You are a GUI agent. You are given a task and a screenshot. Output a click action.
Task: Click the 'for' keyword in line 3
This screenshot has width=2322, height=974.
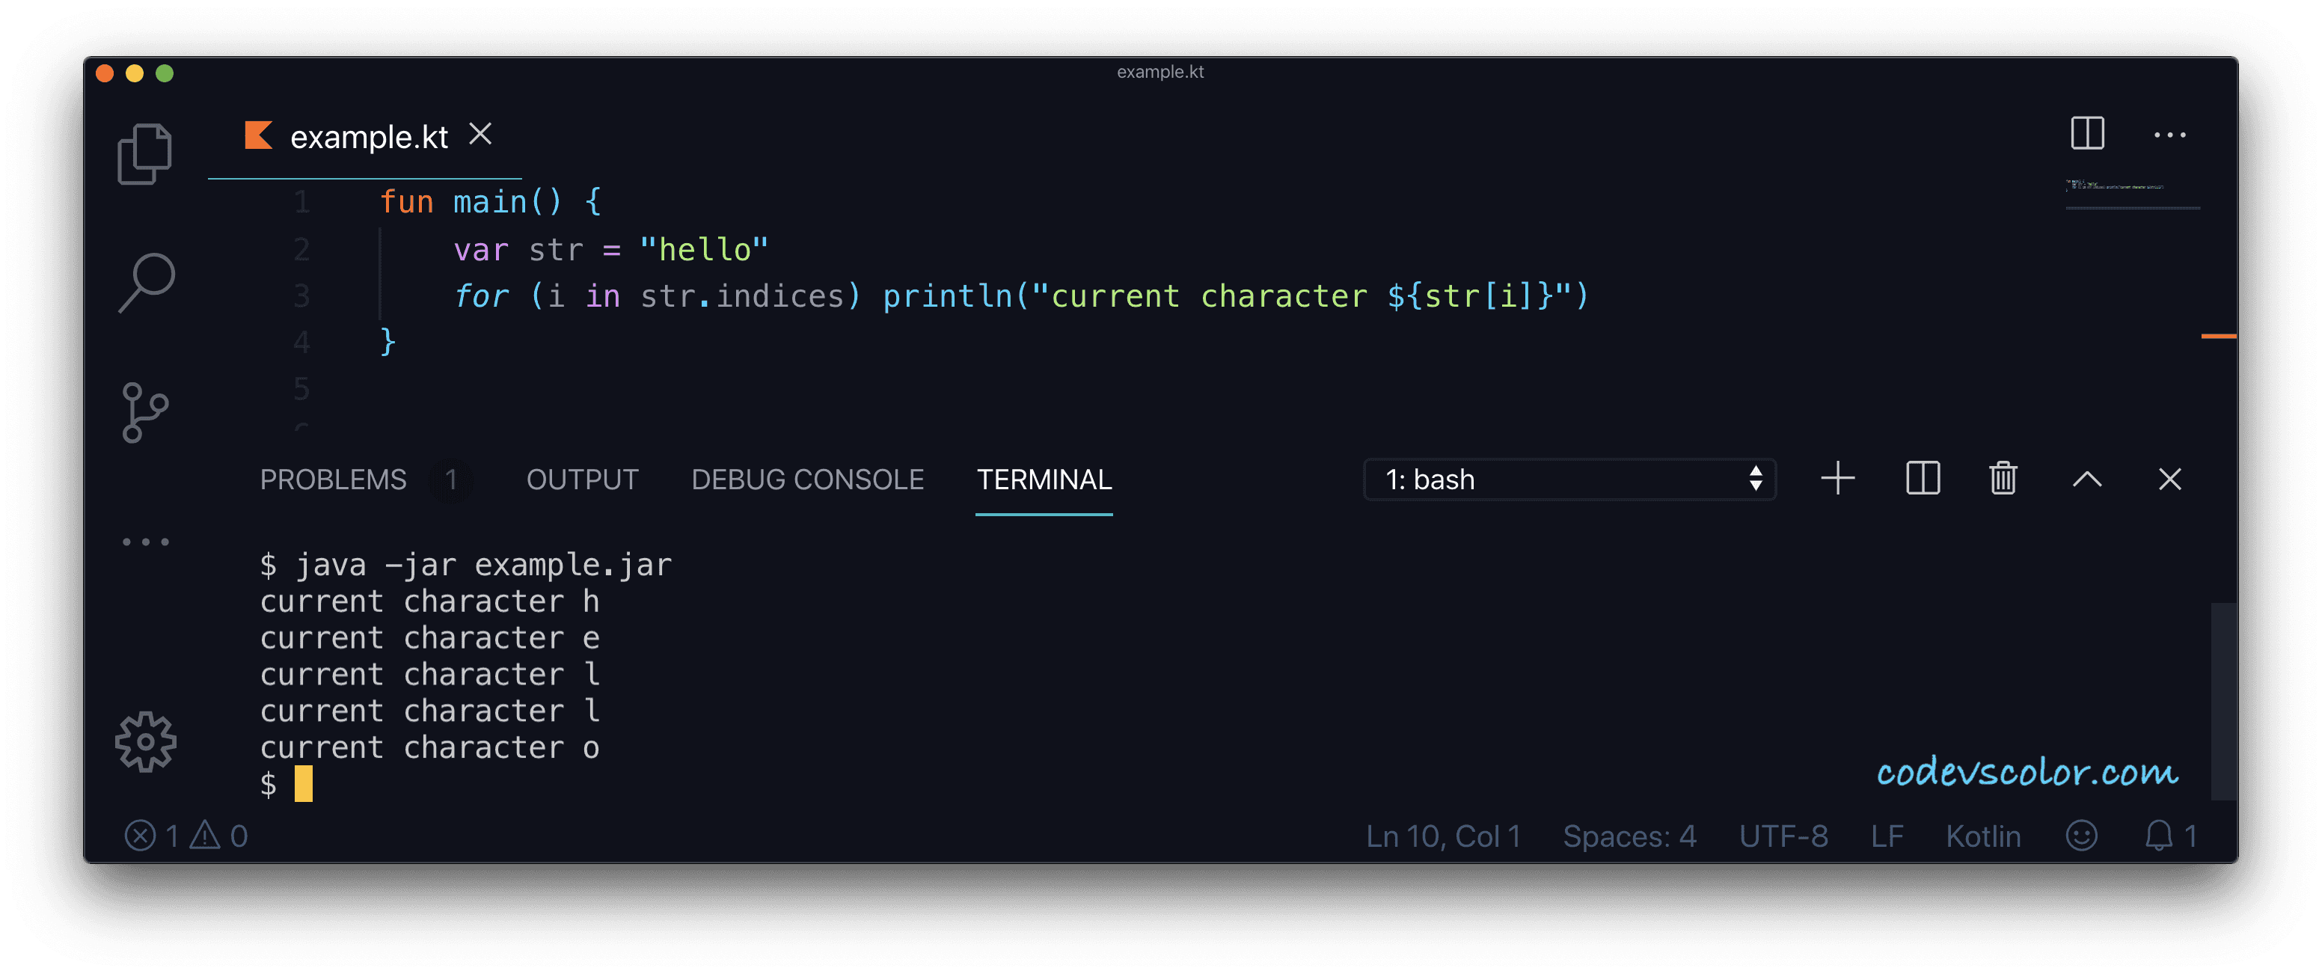click(481, 295)
